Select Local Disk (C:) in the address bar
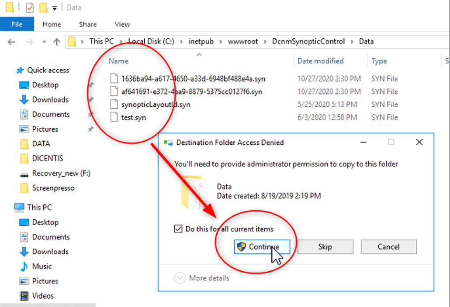The width and height of the screenshot is (450, 307). 151,41
